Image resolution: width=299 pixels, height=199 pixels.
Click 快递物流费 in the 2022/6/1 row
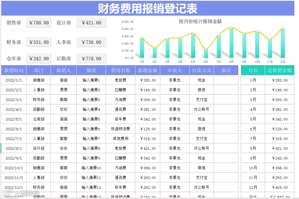[121, 129]
